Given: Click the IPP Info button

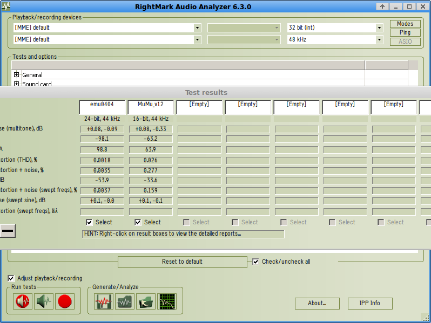Looking at the screenshot, I should click(x=370, y=303).
